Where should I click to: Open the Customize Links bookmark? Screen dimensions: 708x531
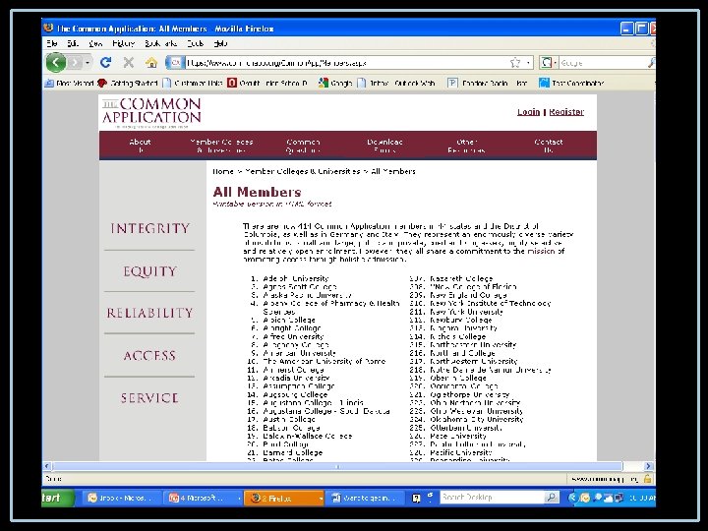click(193, 83)
